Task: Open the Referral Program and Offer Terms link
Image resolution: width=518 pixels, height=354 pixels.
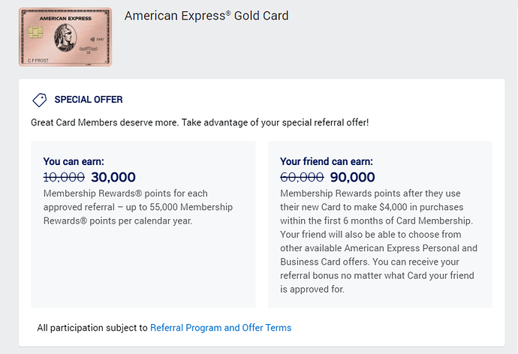Action: pos(221,328)
